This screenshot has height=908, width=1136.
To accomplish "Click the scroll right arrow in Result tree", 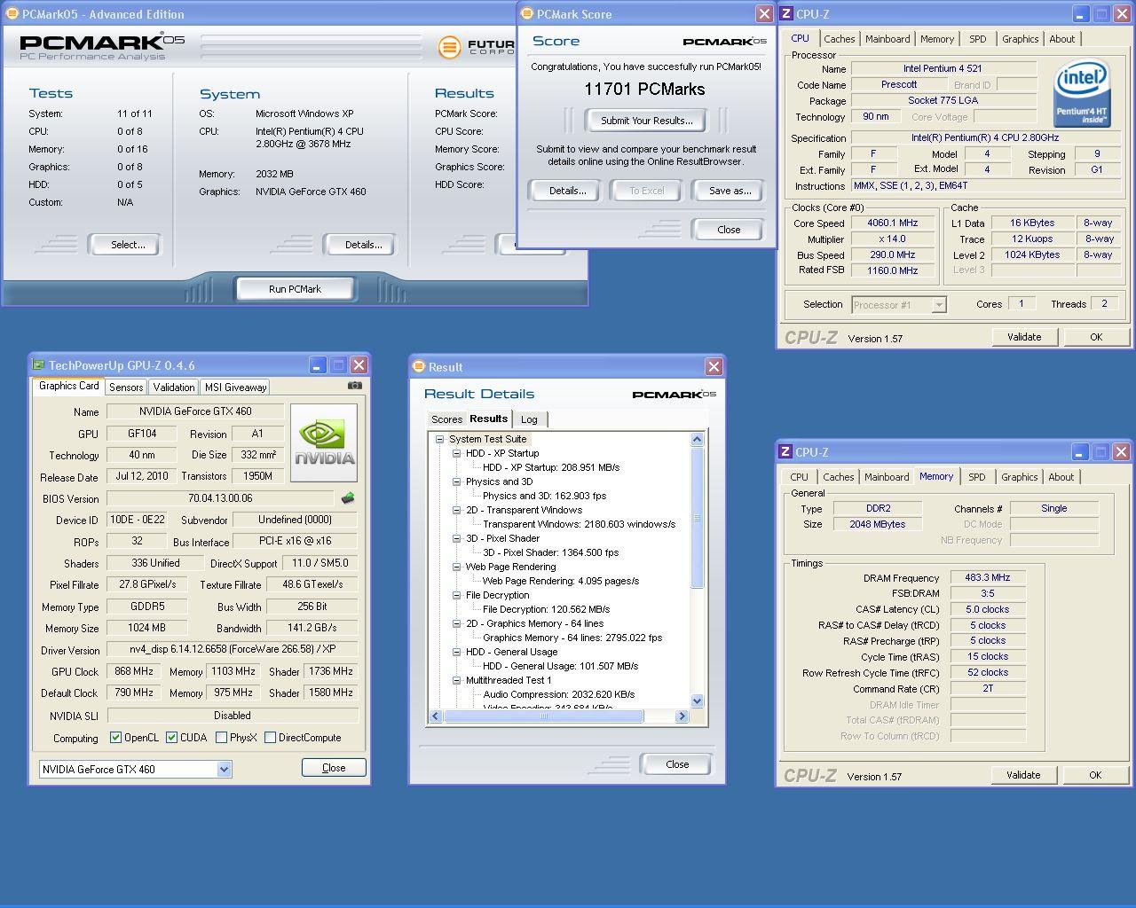I will tap(682, 716).
